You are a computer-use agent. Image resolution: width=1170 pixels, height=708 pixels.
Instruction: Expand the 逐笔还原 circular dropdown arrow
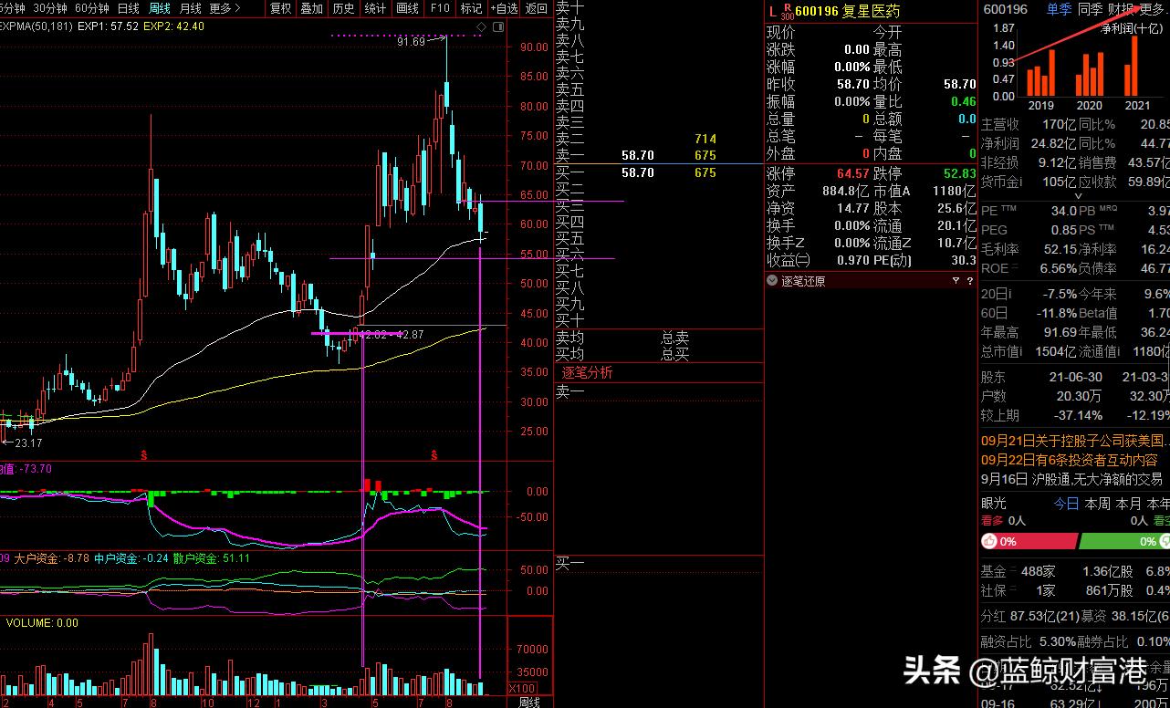pyautogui.click(x=772, y=281)
